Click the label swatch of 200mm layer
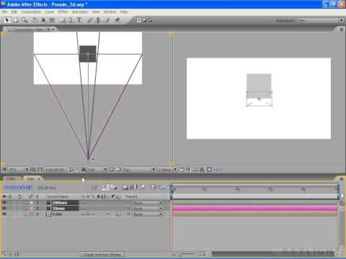The image size is (346, 259). click(x=32, y=203)
